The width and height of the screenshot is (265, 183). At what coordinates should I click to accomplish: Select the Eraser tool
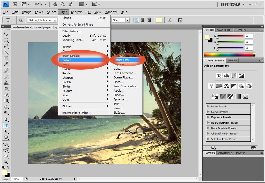[6, 95]
